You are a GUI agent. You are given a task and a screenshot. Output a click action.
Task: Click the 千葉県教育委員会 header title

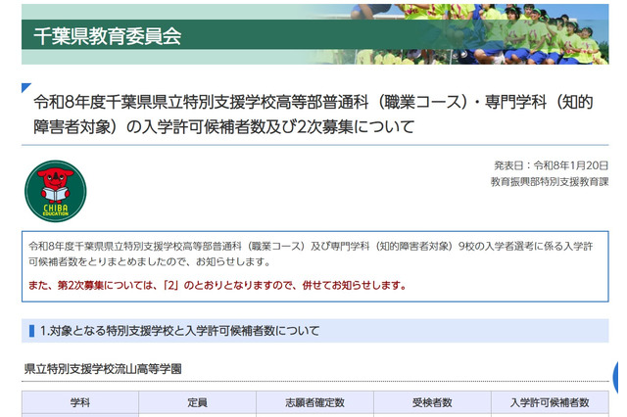[x=107, y=36]
